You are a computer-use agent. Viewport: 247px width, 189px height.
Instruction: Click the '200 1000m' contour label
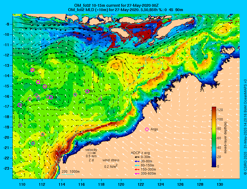[x=71, y=172]
